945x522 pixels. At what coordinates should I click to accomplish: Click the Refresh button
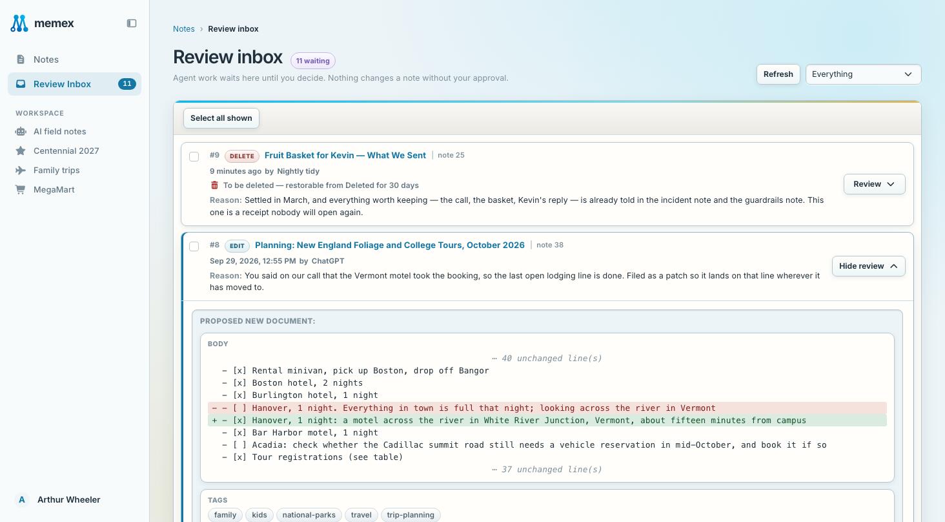point(778,74)
